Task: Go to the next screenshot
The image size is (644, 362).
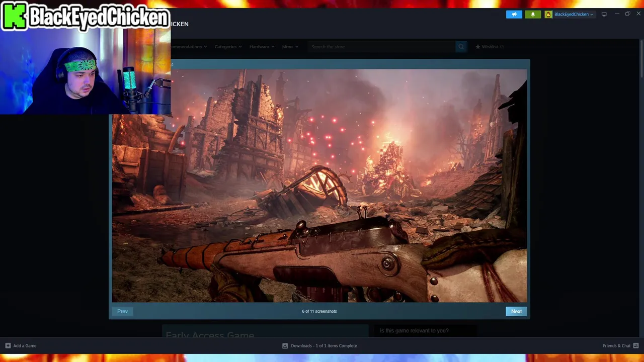Action: 516,311
